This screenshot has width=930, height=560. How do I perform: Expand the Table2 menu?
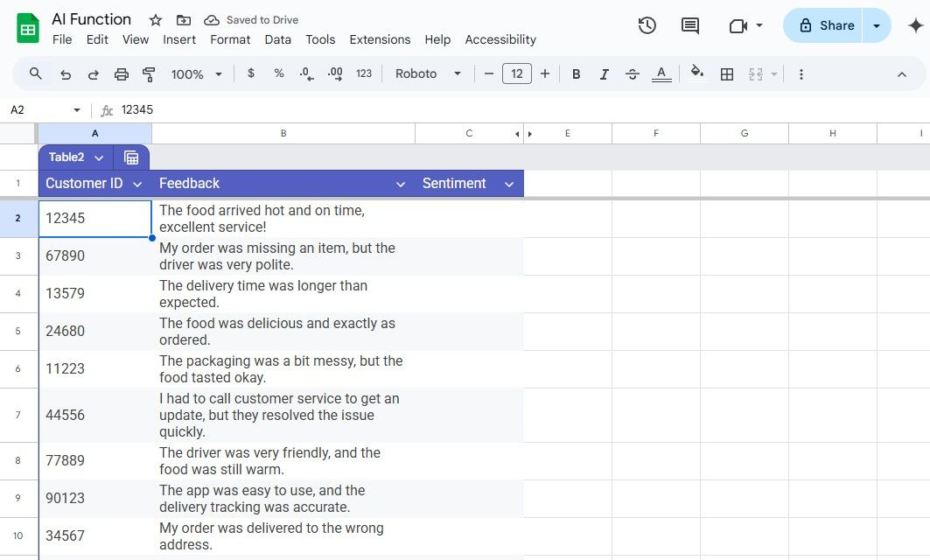pos(99,157)
